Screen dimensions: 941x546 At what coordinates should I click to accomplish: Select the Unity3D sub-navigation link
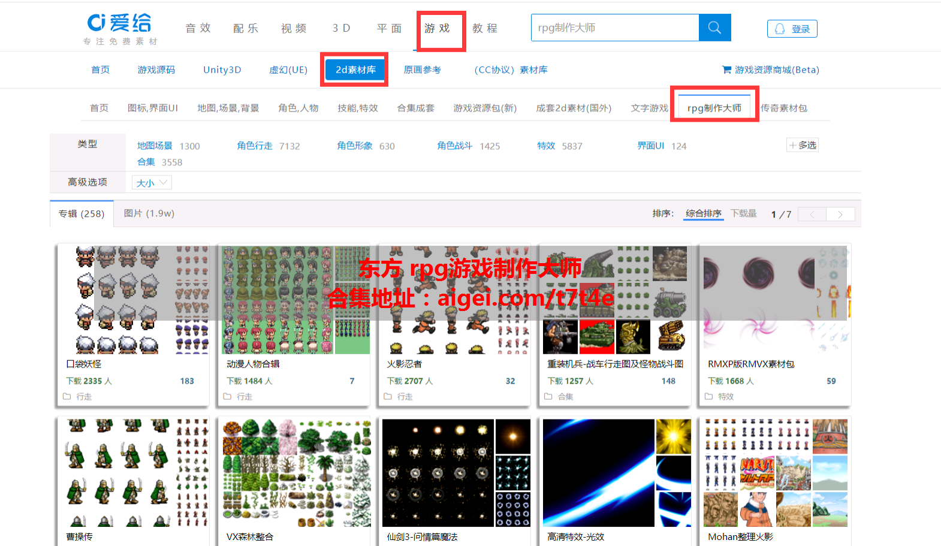click(x=222, y=70)
